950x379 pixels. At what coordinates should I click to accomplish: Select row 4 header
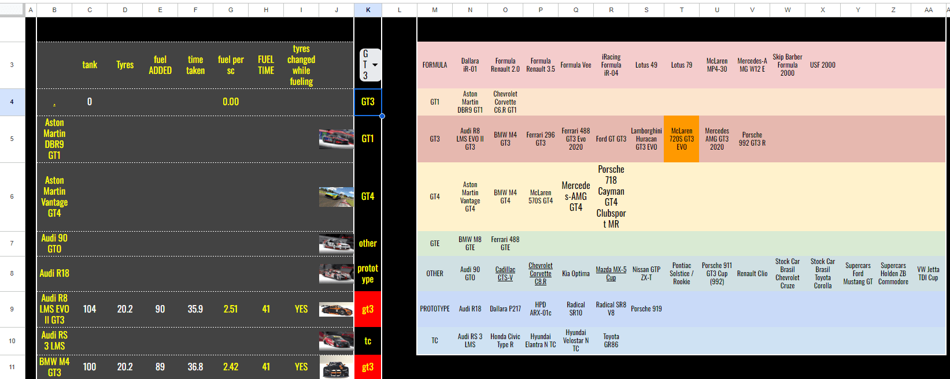click(12, 102)
